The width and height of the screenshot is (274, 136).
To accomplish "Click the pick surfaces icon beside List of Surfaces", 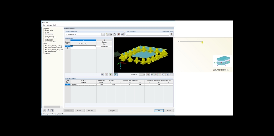I will coord(172,34).
